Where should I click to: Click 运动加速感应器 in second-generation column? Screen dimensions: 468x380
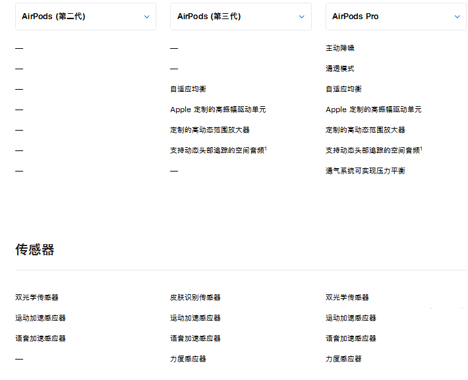41,318
